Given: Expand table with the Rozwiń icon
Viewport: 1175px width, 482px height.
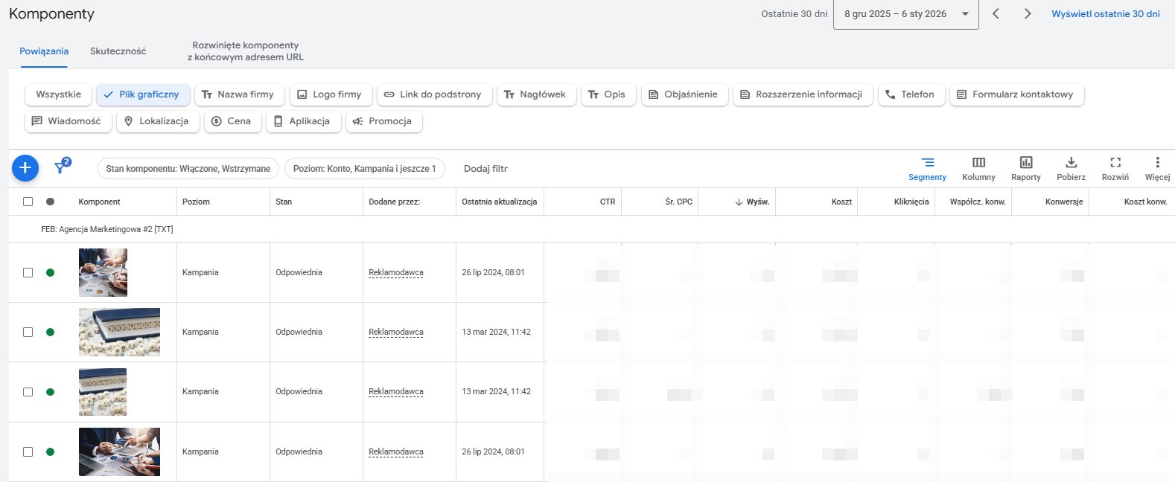Looking at the screenshot, I should point(1115,168).
